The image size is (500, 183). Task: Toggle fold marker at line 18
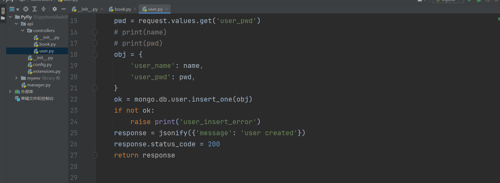coord(95,55)
